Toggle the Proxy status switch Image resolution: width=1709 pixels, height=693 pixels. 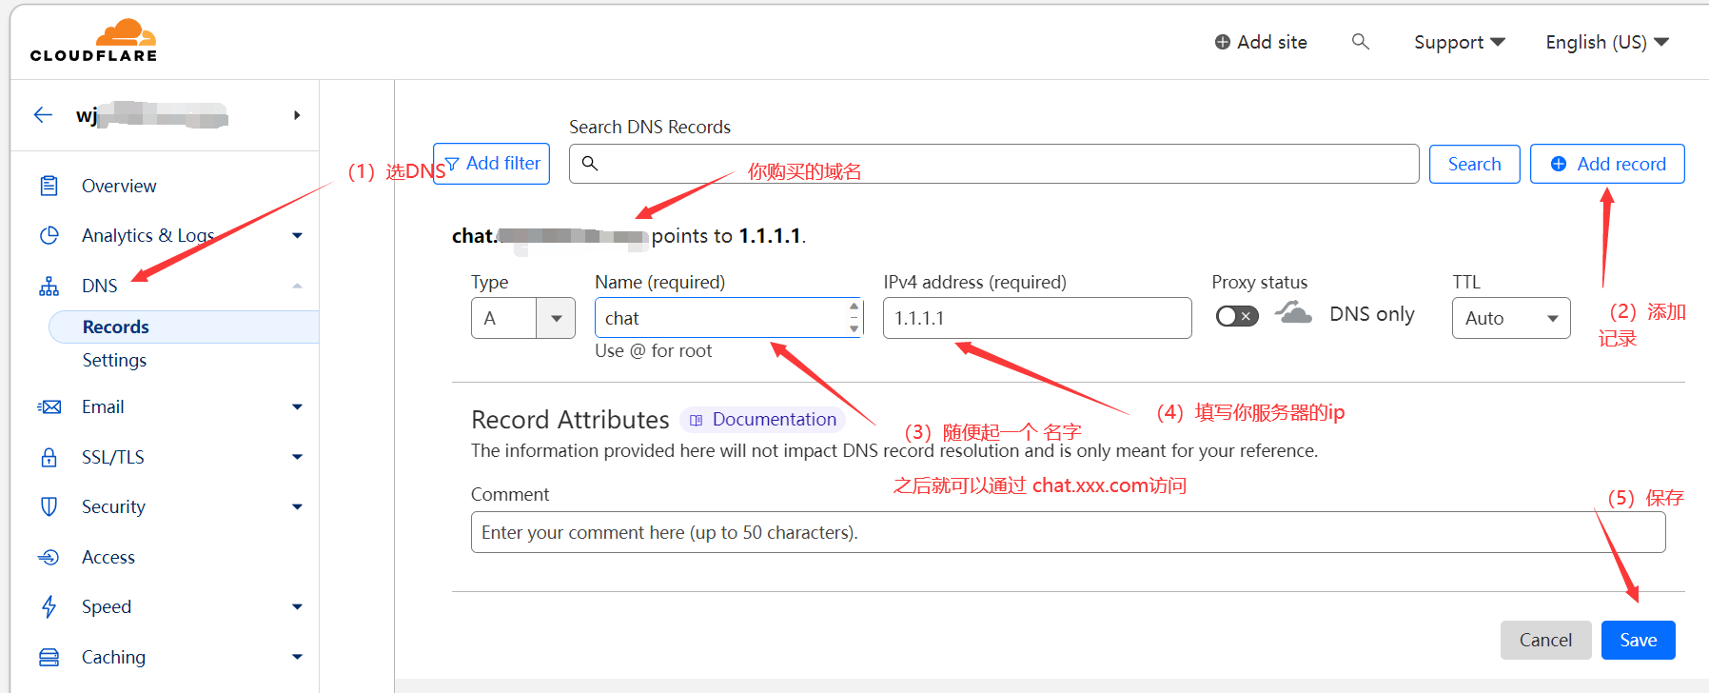coord(1237,316)
